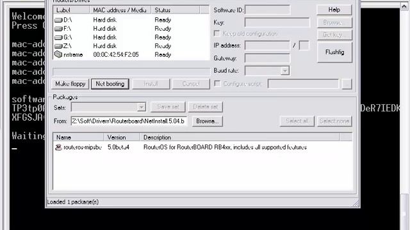Click the Get key button

(x=334, y=34)
